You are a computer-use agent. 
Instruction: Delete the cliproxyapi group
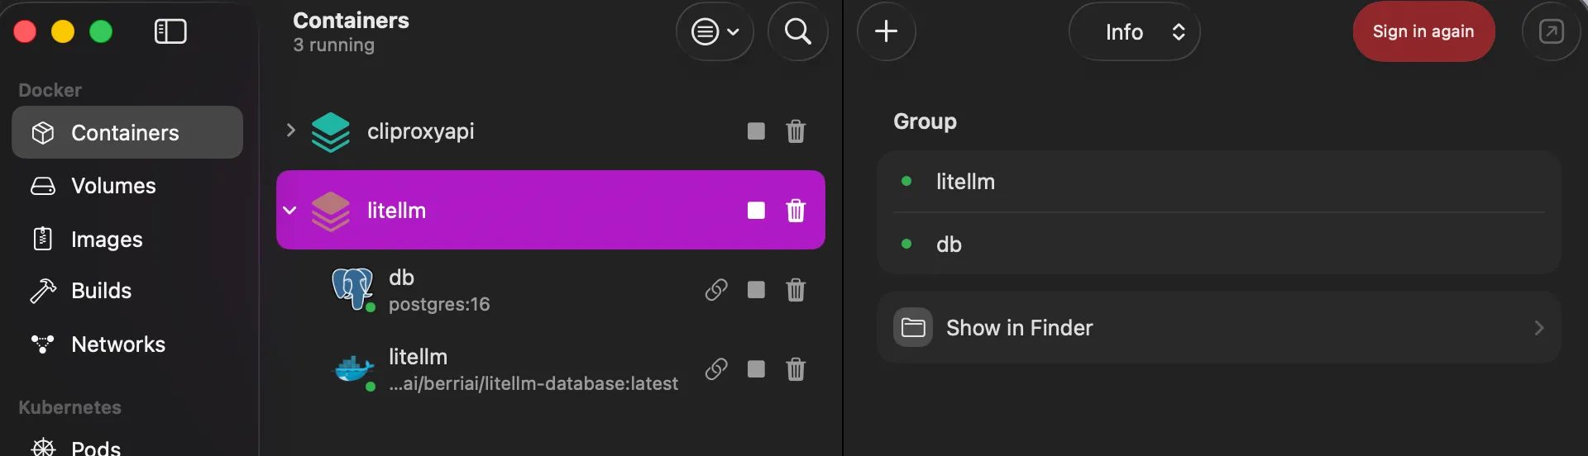click(796, 131)
